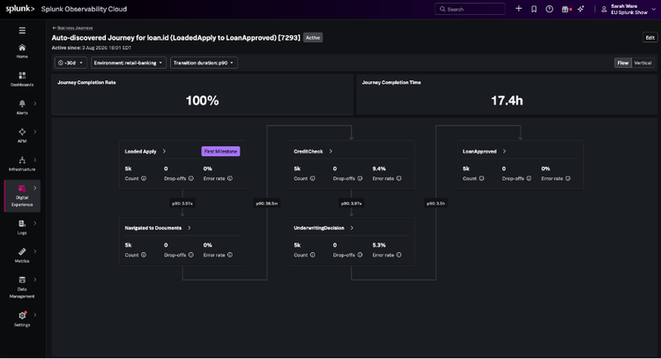This screenshot has height=359, width=661.
Task: Expand Data Management submenu chevron
Action: tap(35, 280)
